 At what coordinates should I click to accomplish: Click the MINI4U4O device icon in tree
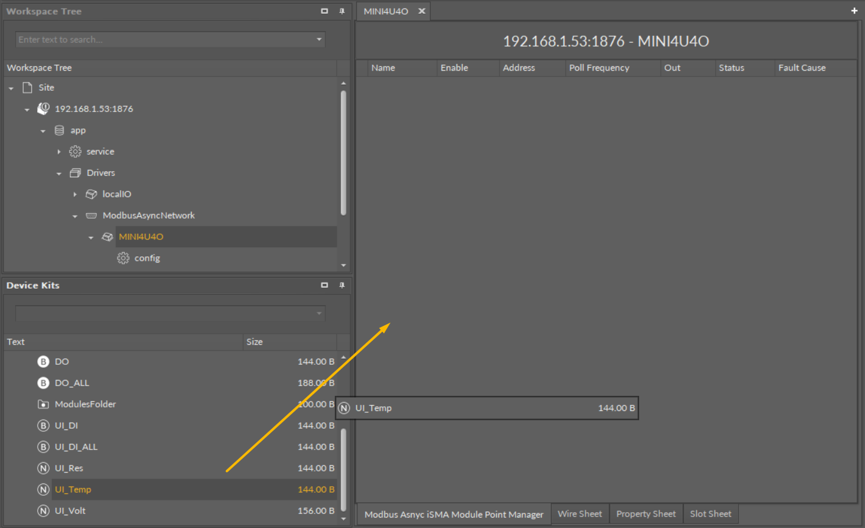(107, 237)
